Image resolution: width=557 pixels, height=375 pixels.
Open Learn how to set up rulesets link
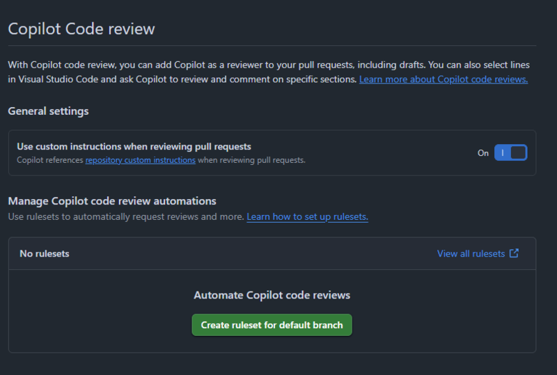307,216
